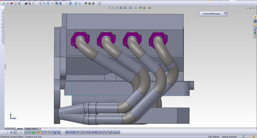Image resolution: width=257 pixels, height=138 pixels.
Task: Click Edit Appearance color ball in the heads-up toolbar
Action: click(x=141, y=8)
